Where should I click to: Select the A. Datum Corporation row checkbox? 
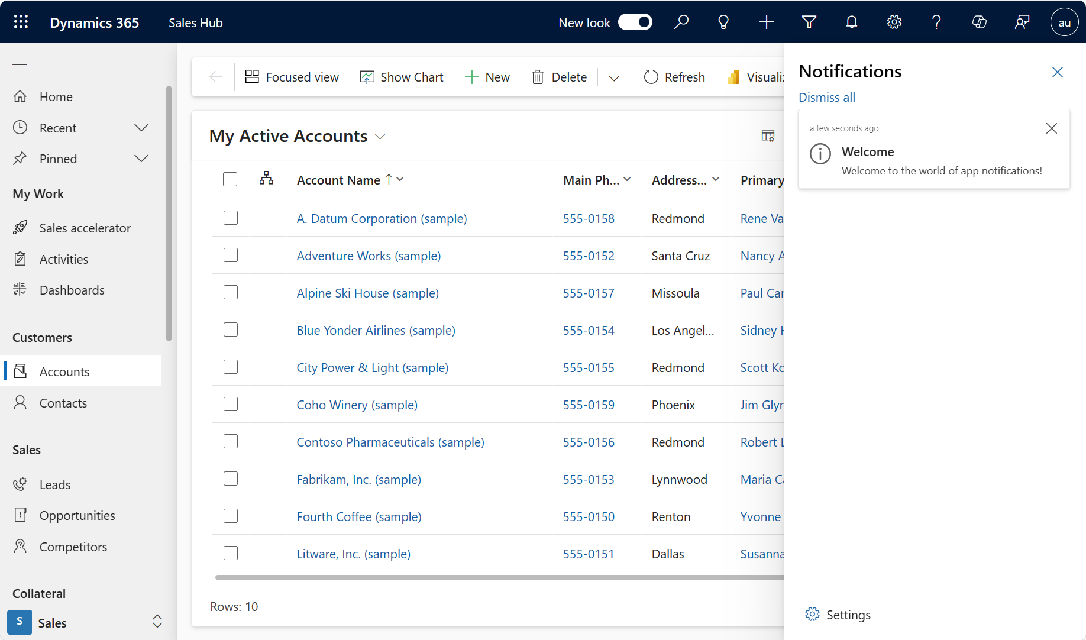231,218
